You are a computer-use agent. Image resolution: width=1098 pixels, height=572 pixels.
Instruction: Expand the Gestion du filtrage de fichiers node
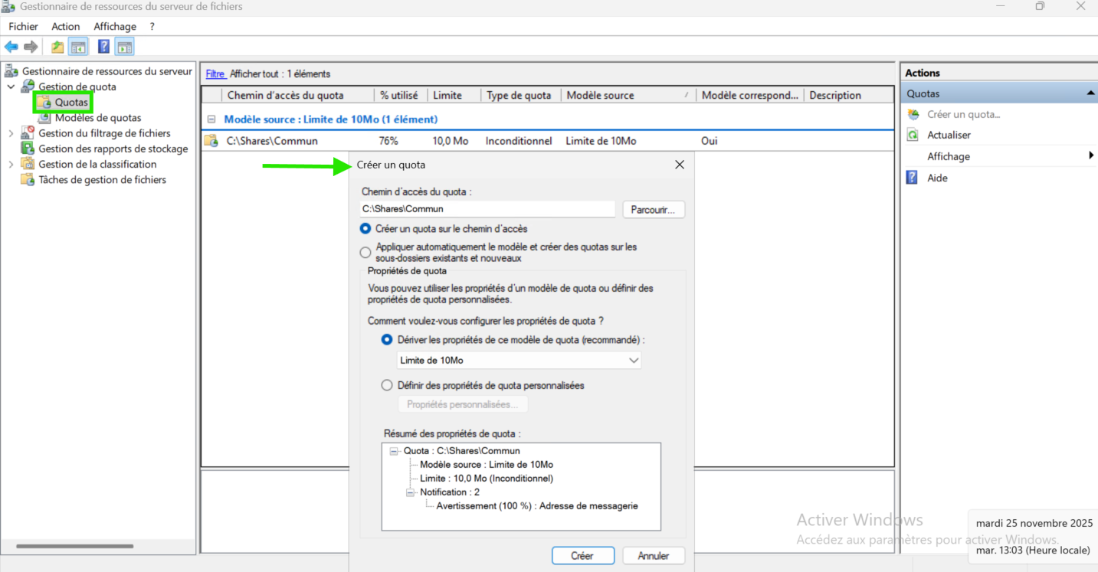click(11, 133)
